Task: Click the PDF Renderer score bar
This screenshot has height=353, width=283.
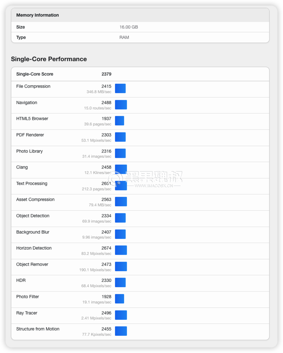Action: [120, 137]
